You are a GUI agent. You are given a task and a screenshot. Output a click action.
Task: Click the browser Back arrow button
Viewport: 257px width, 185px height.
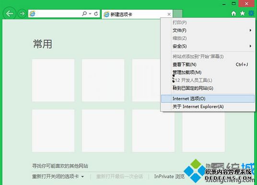tap(9, 13)
